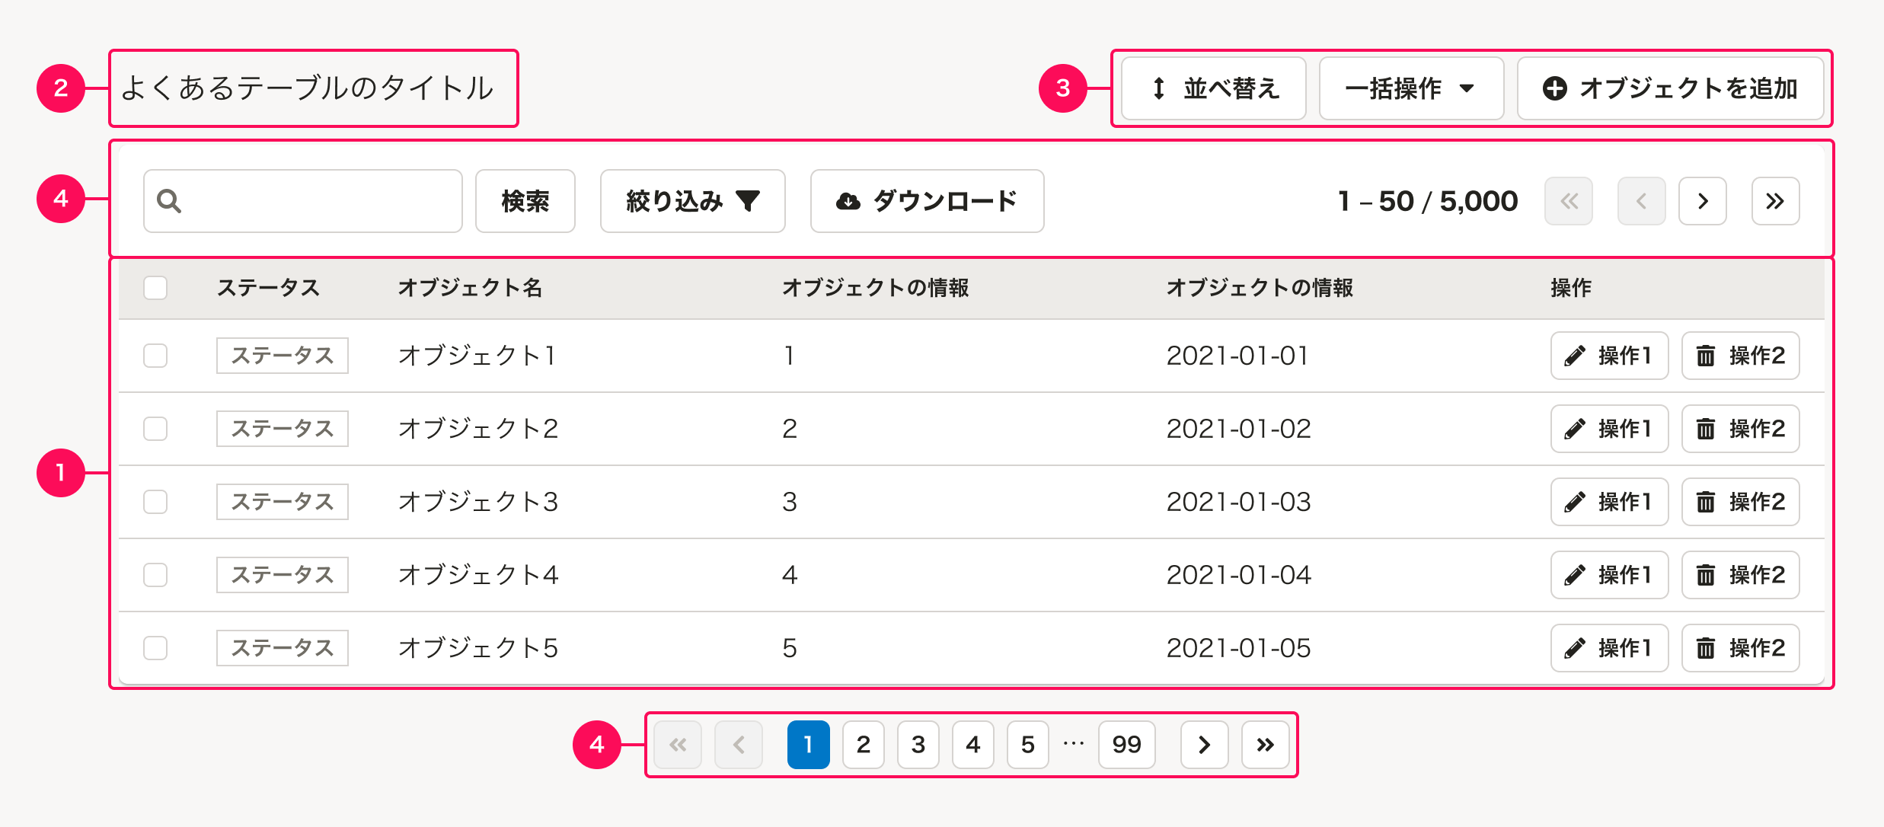Click the trash 操作2 icon for オブジェクト3
Image resolution: width=1884 pixels, height=827 pixels.
pos(1706,502)
